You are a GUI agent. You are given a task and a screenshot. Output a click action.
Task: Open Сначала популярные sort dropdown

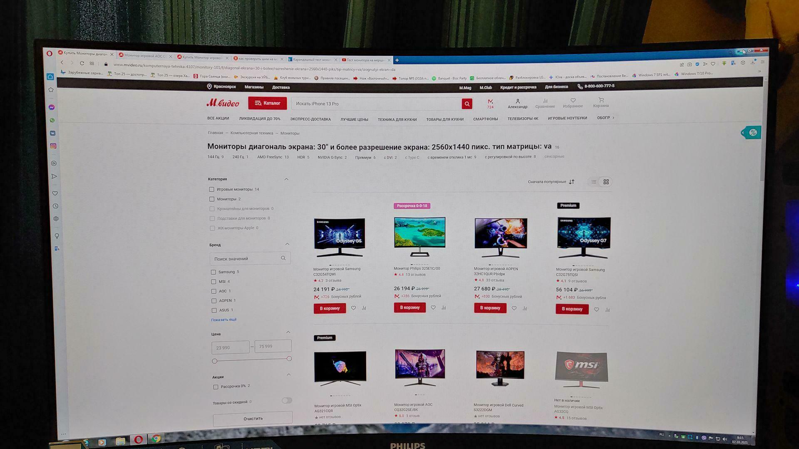coord(551,182)
